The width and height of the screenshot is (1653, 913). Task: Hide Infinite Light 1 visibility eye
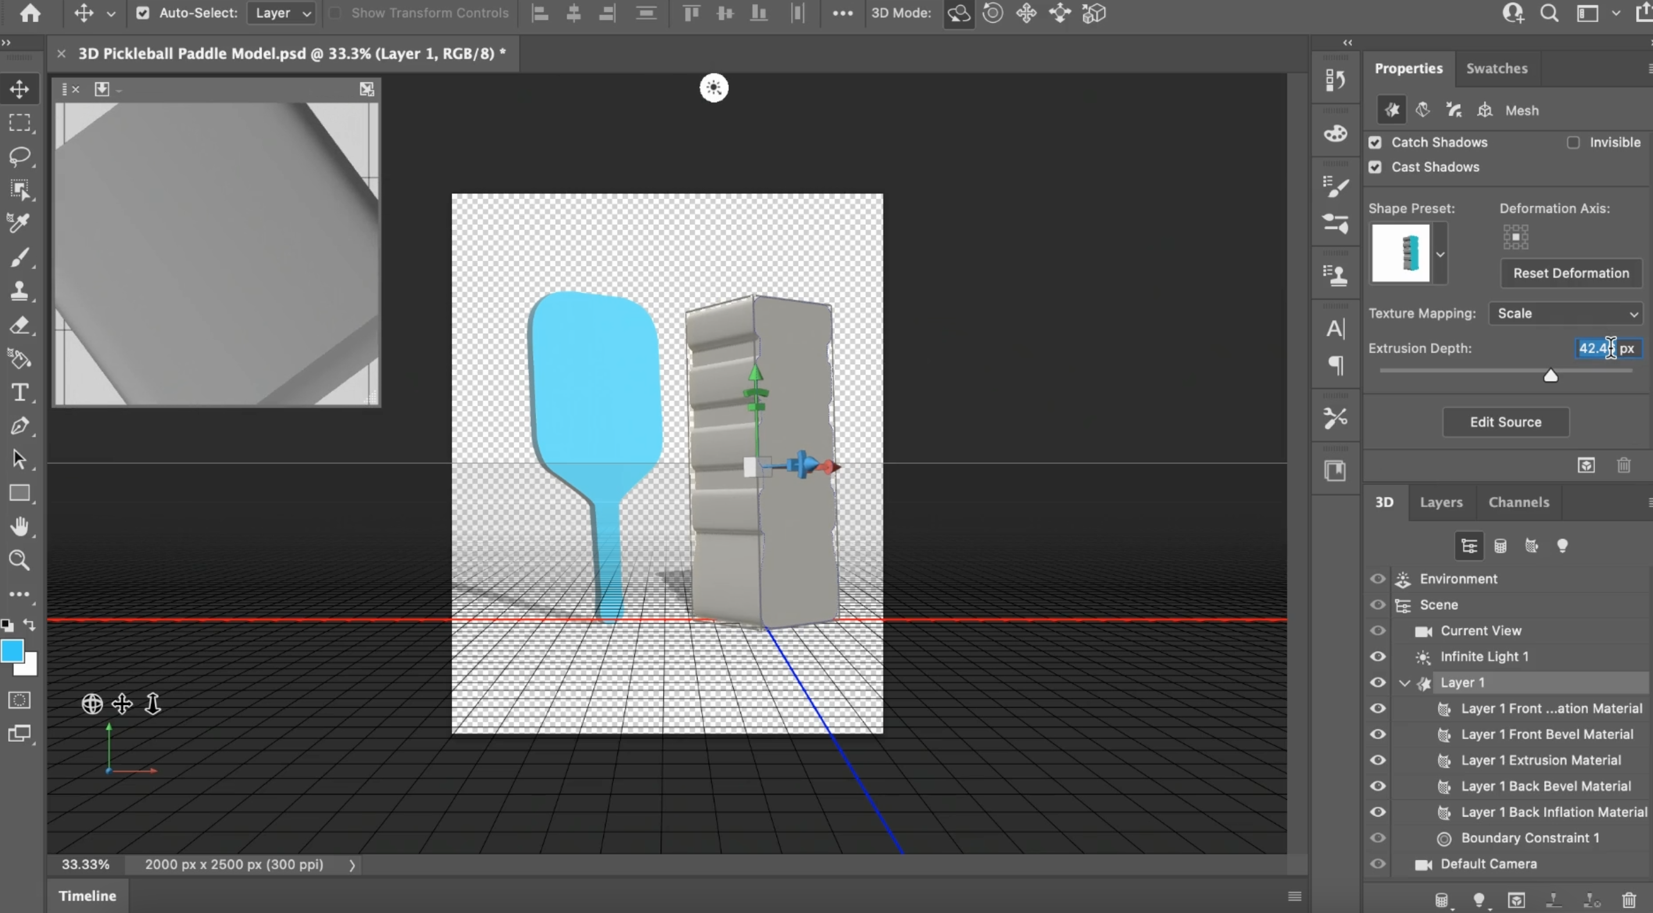point(1377,656)
